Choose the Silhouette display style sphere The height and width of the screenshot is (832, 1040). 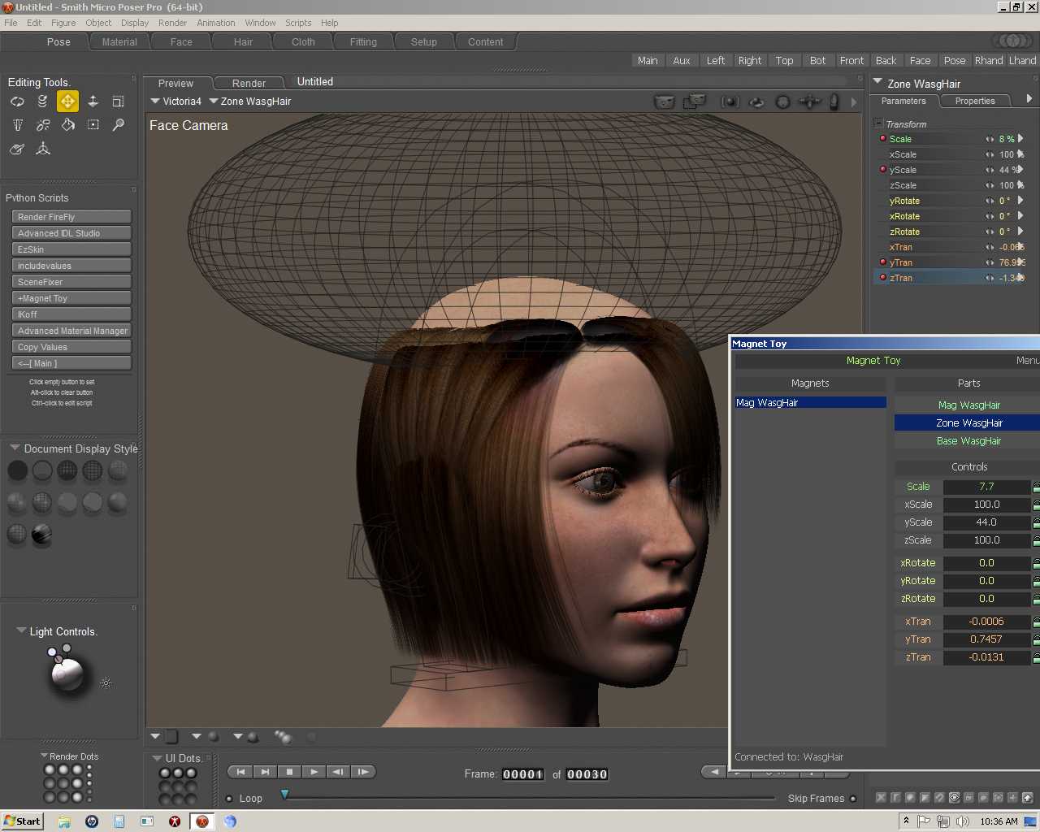coord(17,470)
